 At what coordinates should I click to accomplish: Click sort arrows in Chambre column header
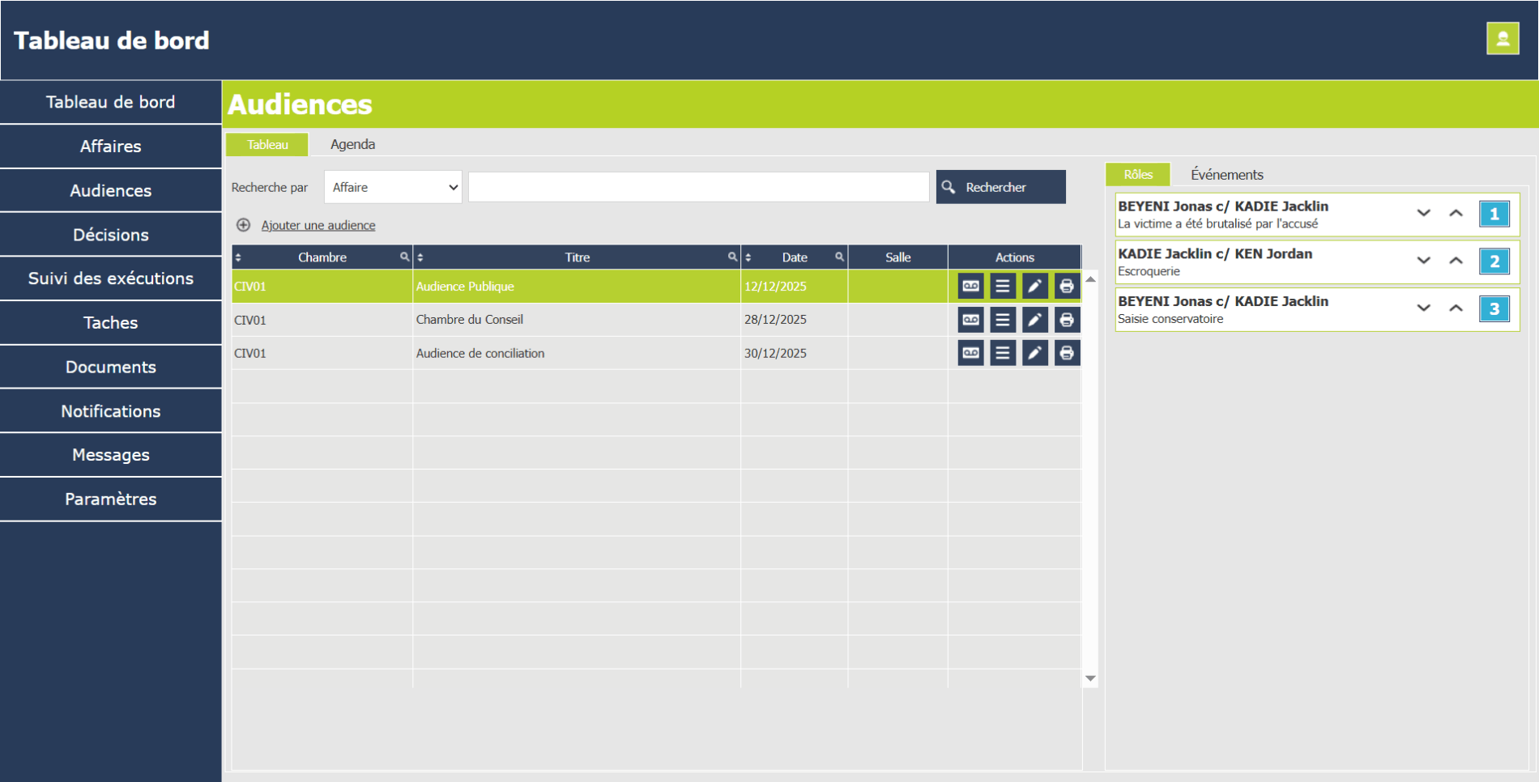click(238, 257)
